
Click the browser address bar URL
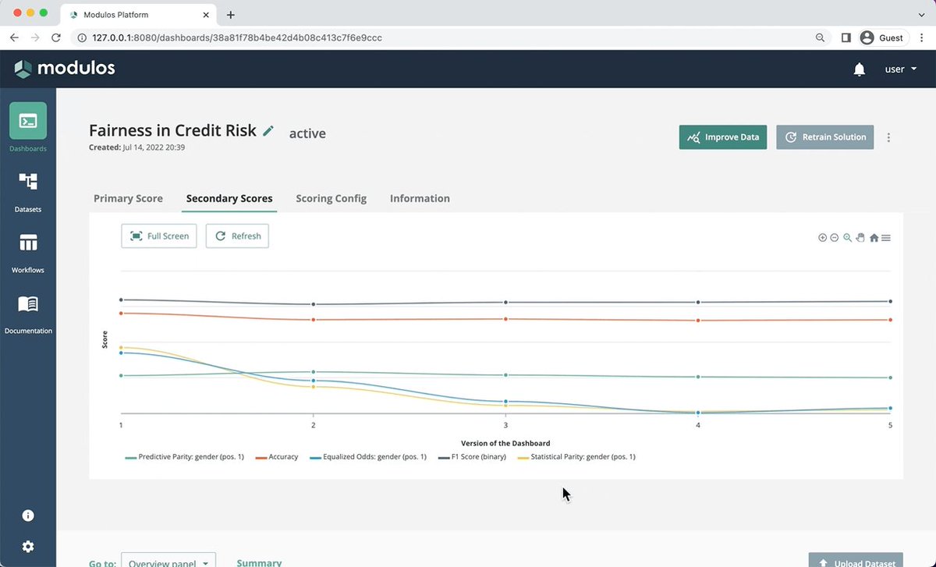tap(237, 37)
